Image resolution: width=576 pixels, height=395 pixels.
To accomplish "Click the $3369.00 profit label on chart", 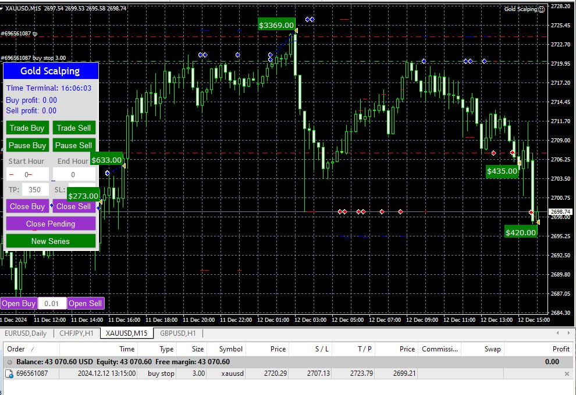I will [276, 25].
